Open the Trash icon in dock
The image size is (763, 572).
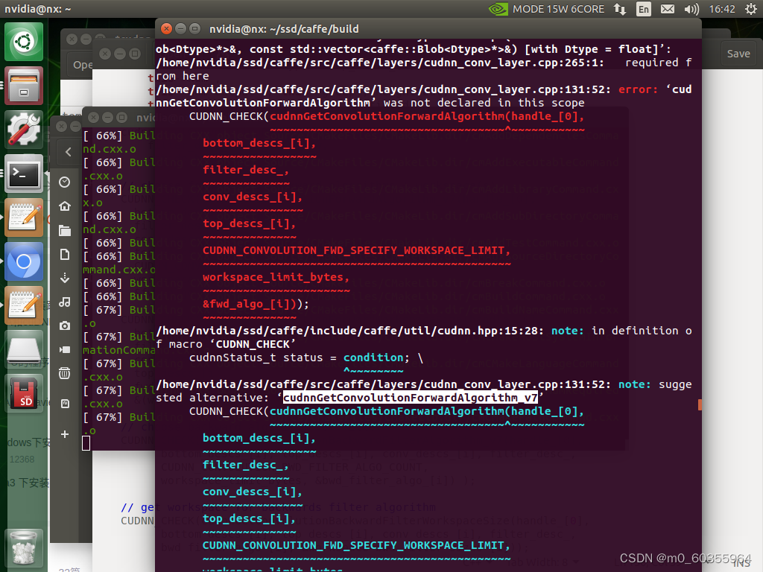coord(24,550)
